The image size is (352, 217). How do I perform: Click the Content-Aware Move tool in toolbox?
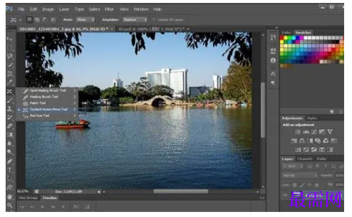pos(10,91)
